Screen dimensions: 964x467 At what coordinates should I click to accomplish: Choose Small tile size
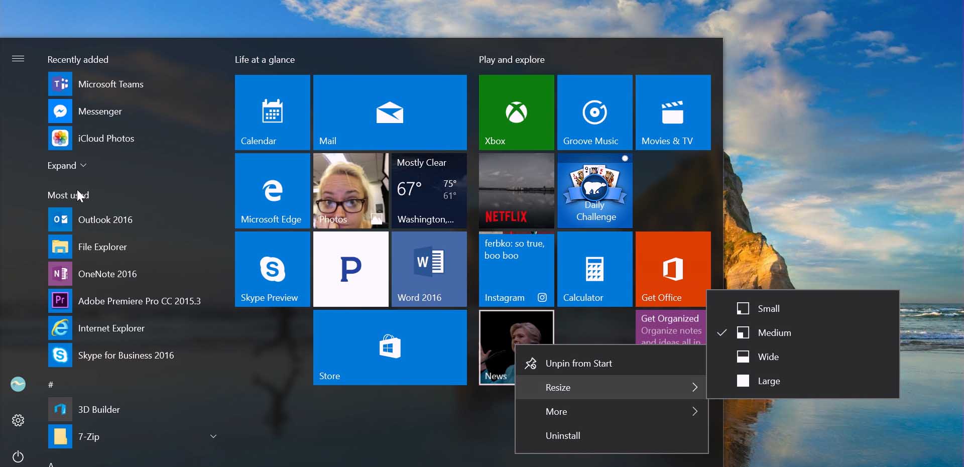pyautogui.click(x=803, y=308)
